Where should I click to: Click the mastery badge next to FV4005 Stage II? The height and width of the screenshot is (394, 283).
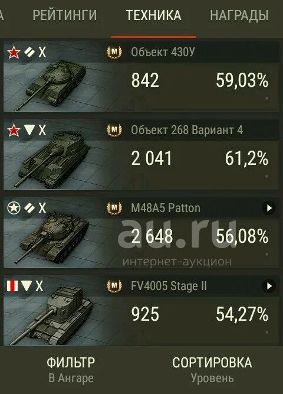(114, 286)
